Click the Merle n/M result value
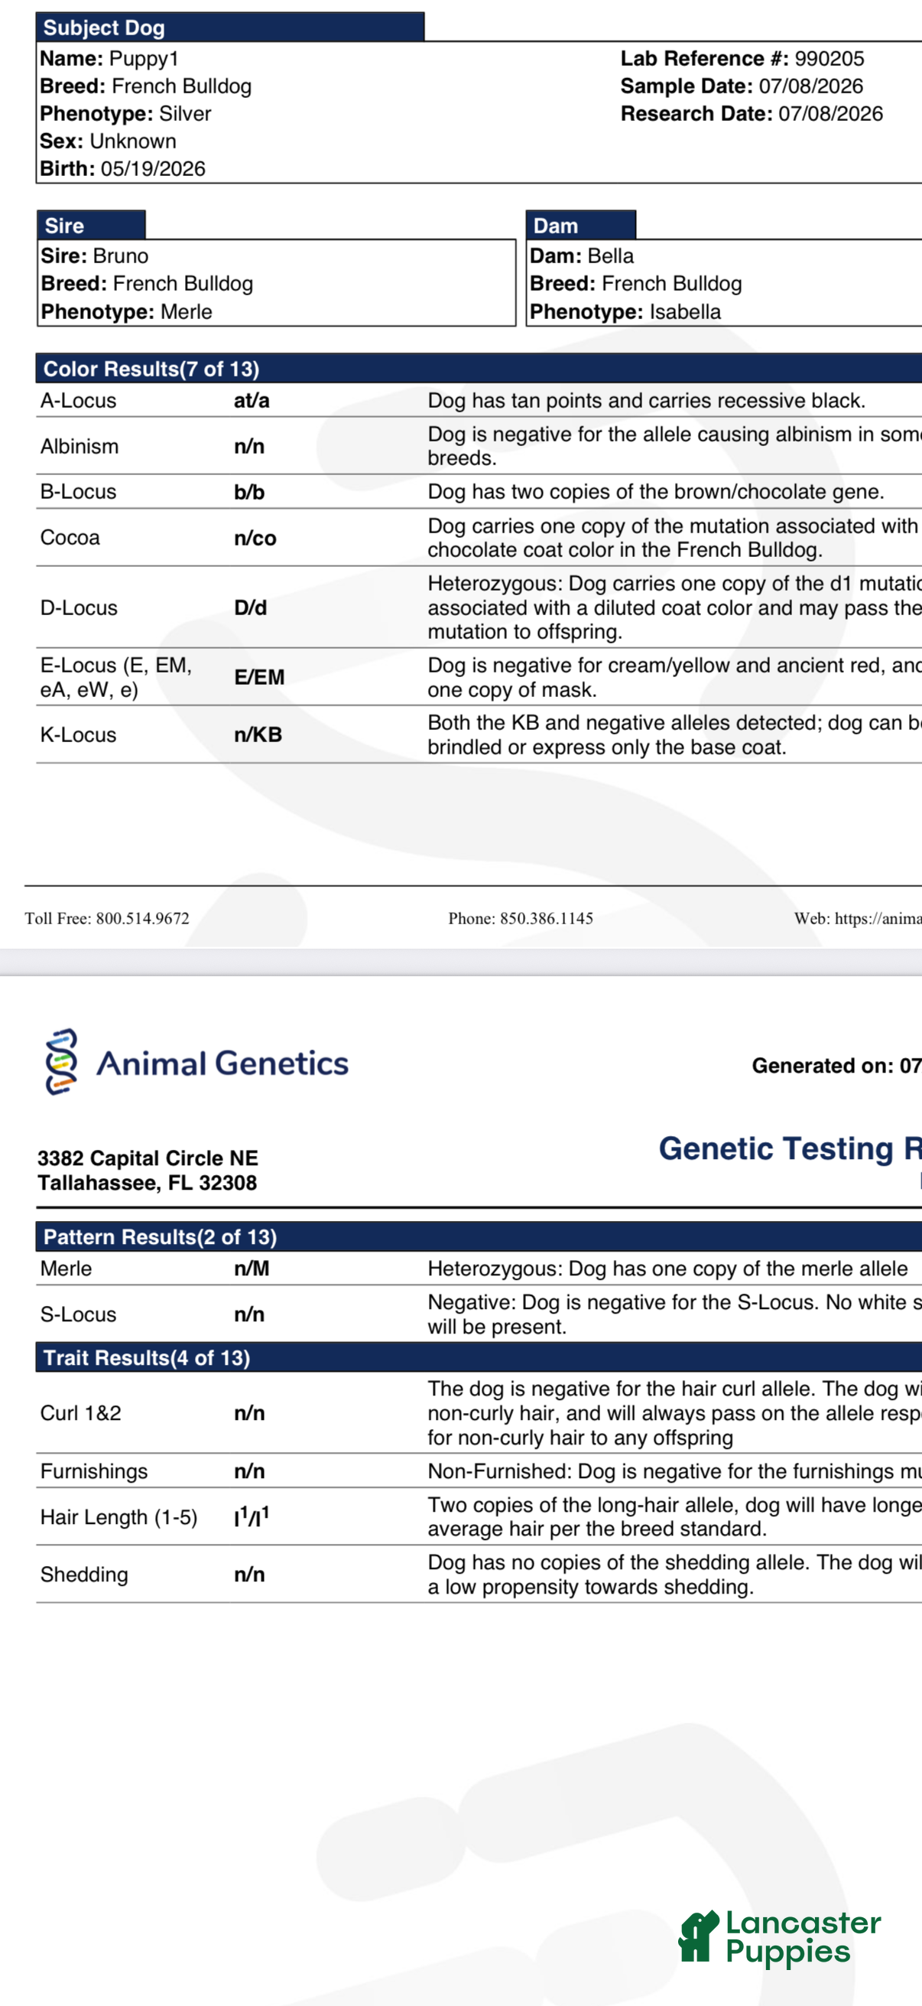The width and height of the screenshot is (922, 2006). [252, 1268]
